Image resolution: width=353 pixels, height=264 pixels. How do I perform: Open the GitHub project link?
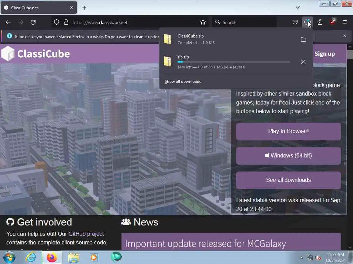click(86, 234)
